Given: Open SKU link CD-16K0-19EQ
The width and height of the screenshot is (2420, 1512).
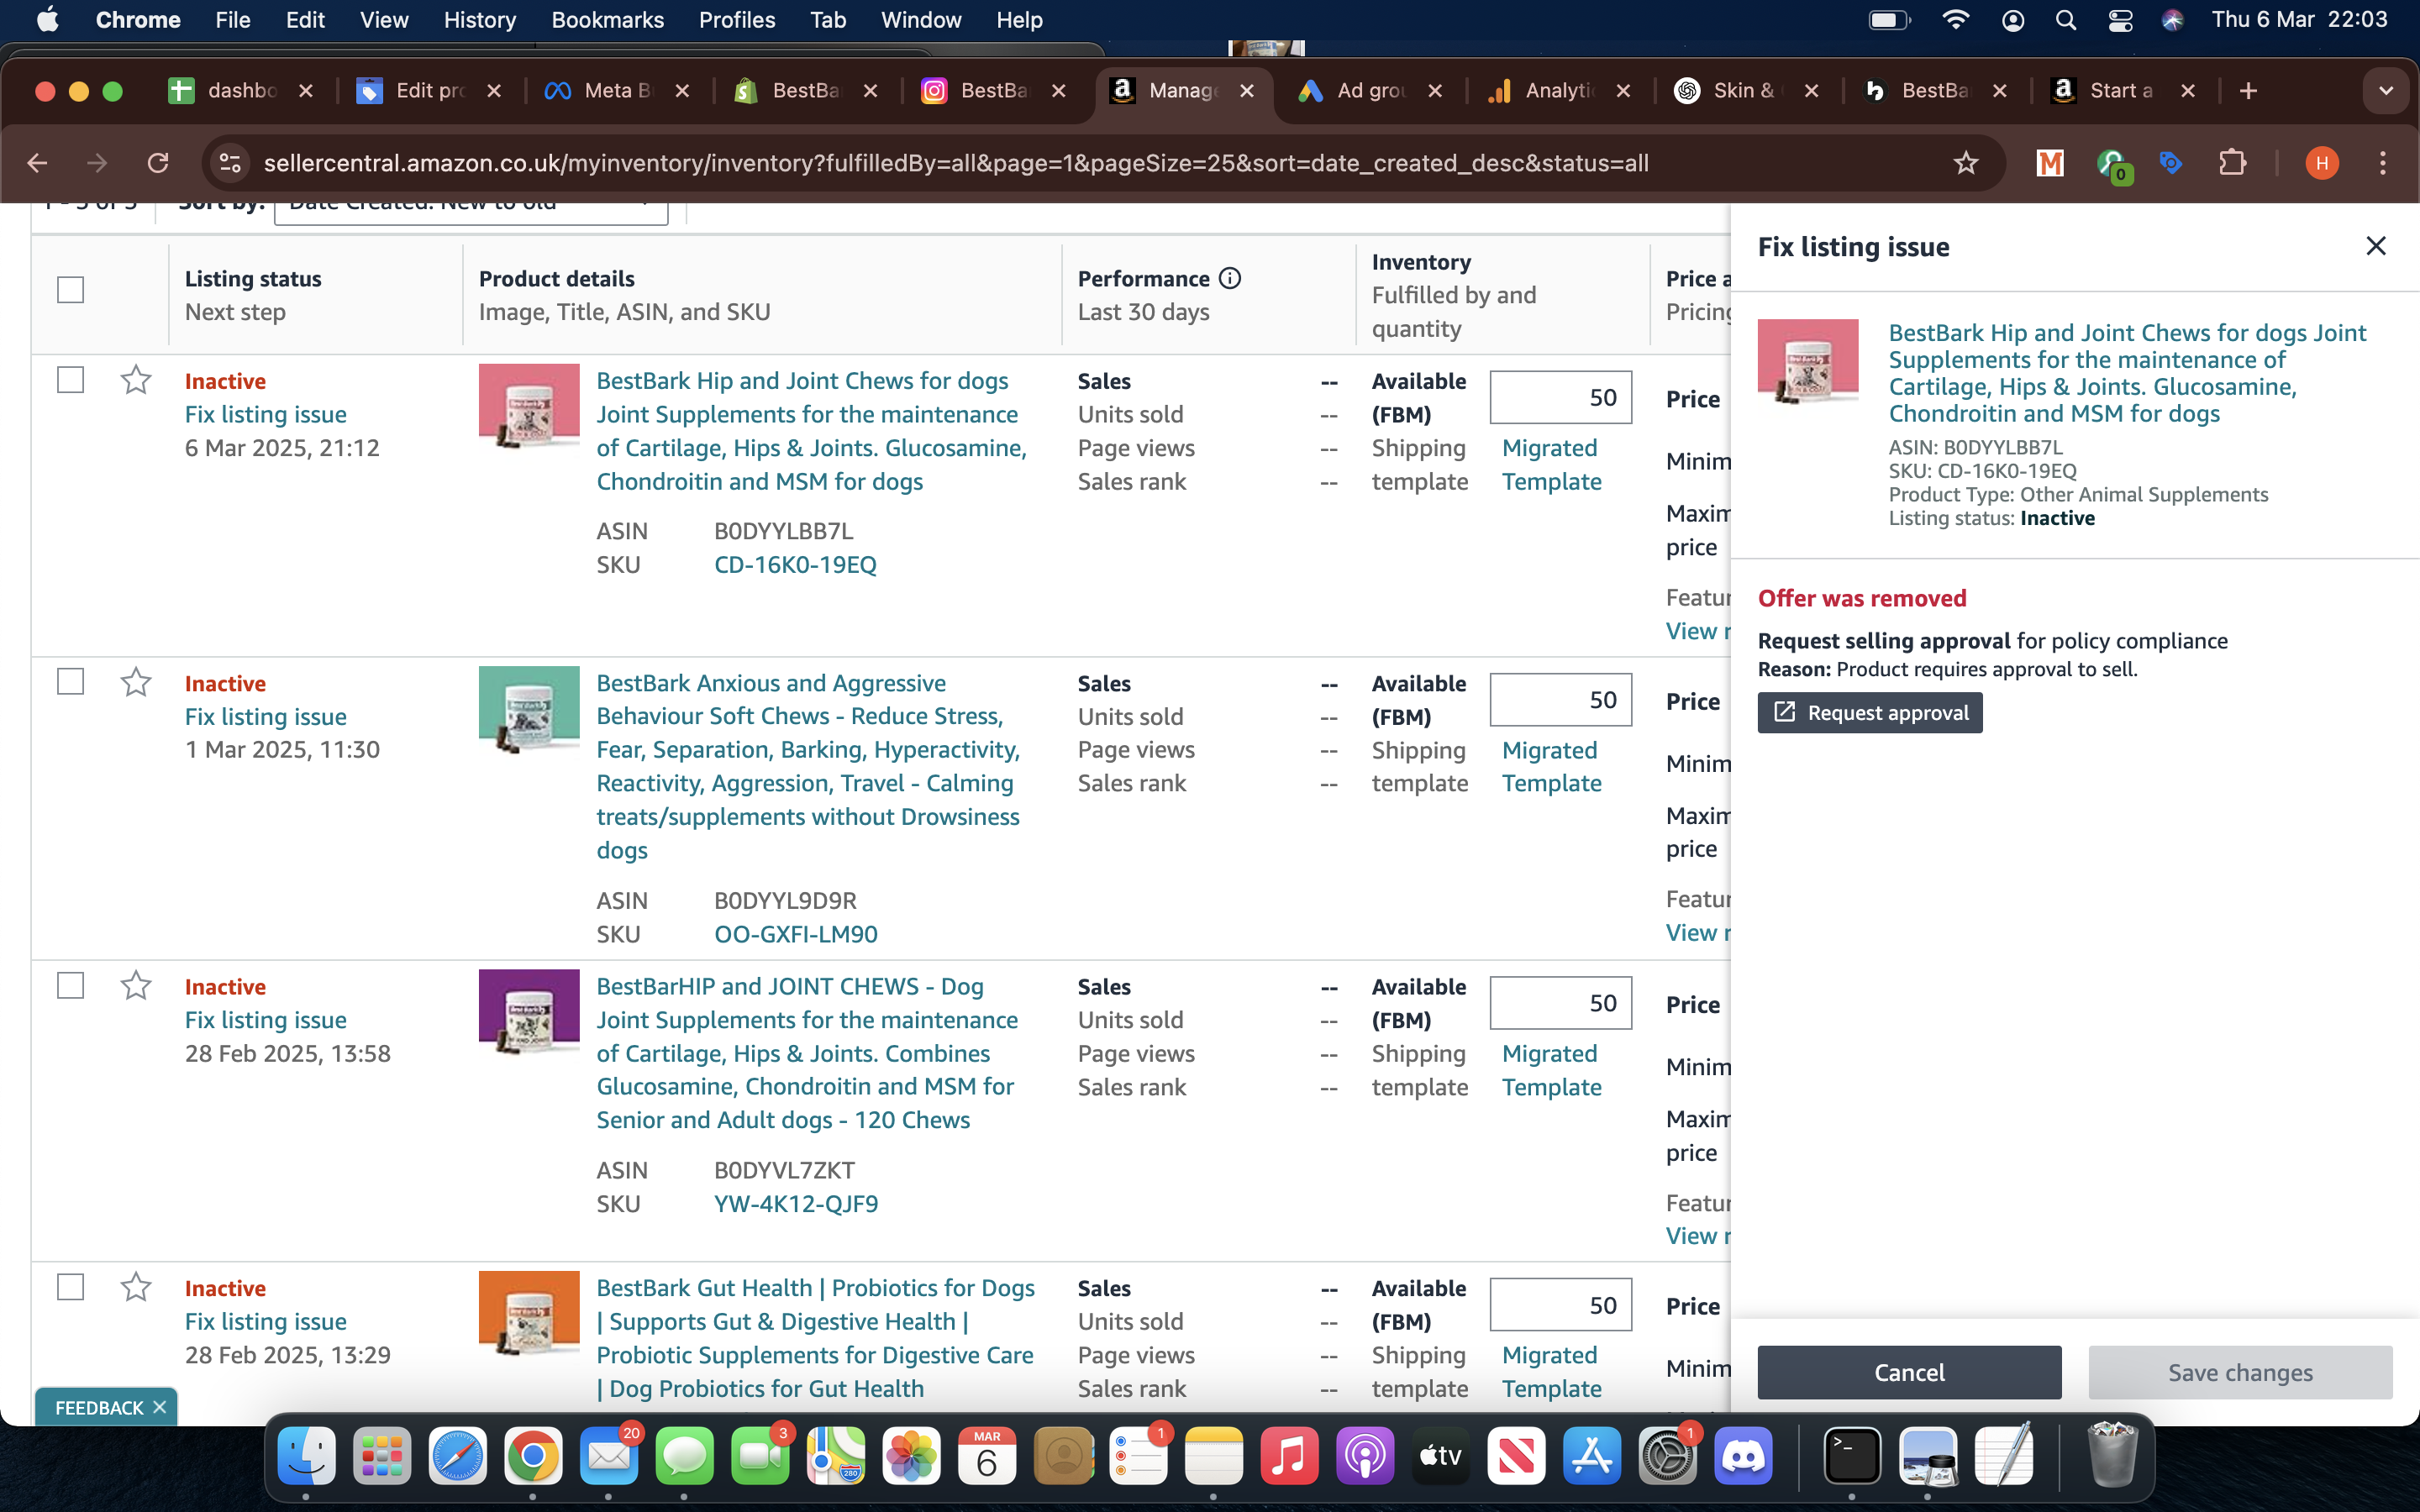Looking at the screenshot, I should (795, 564).
